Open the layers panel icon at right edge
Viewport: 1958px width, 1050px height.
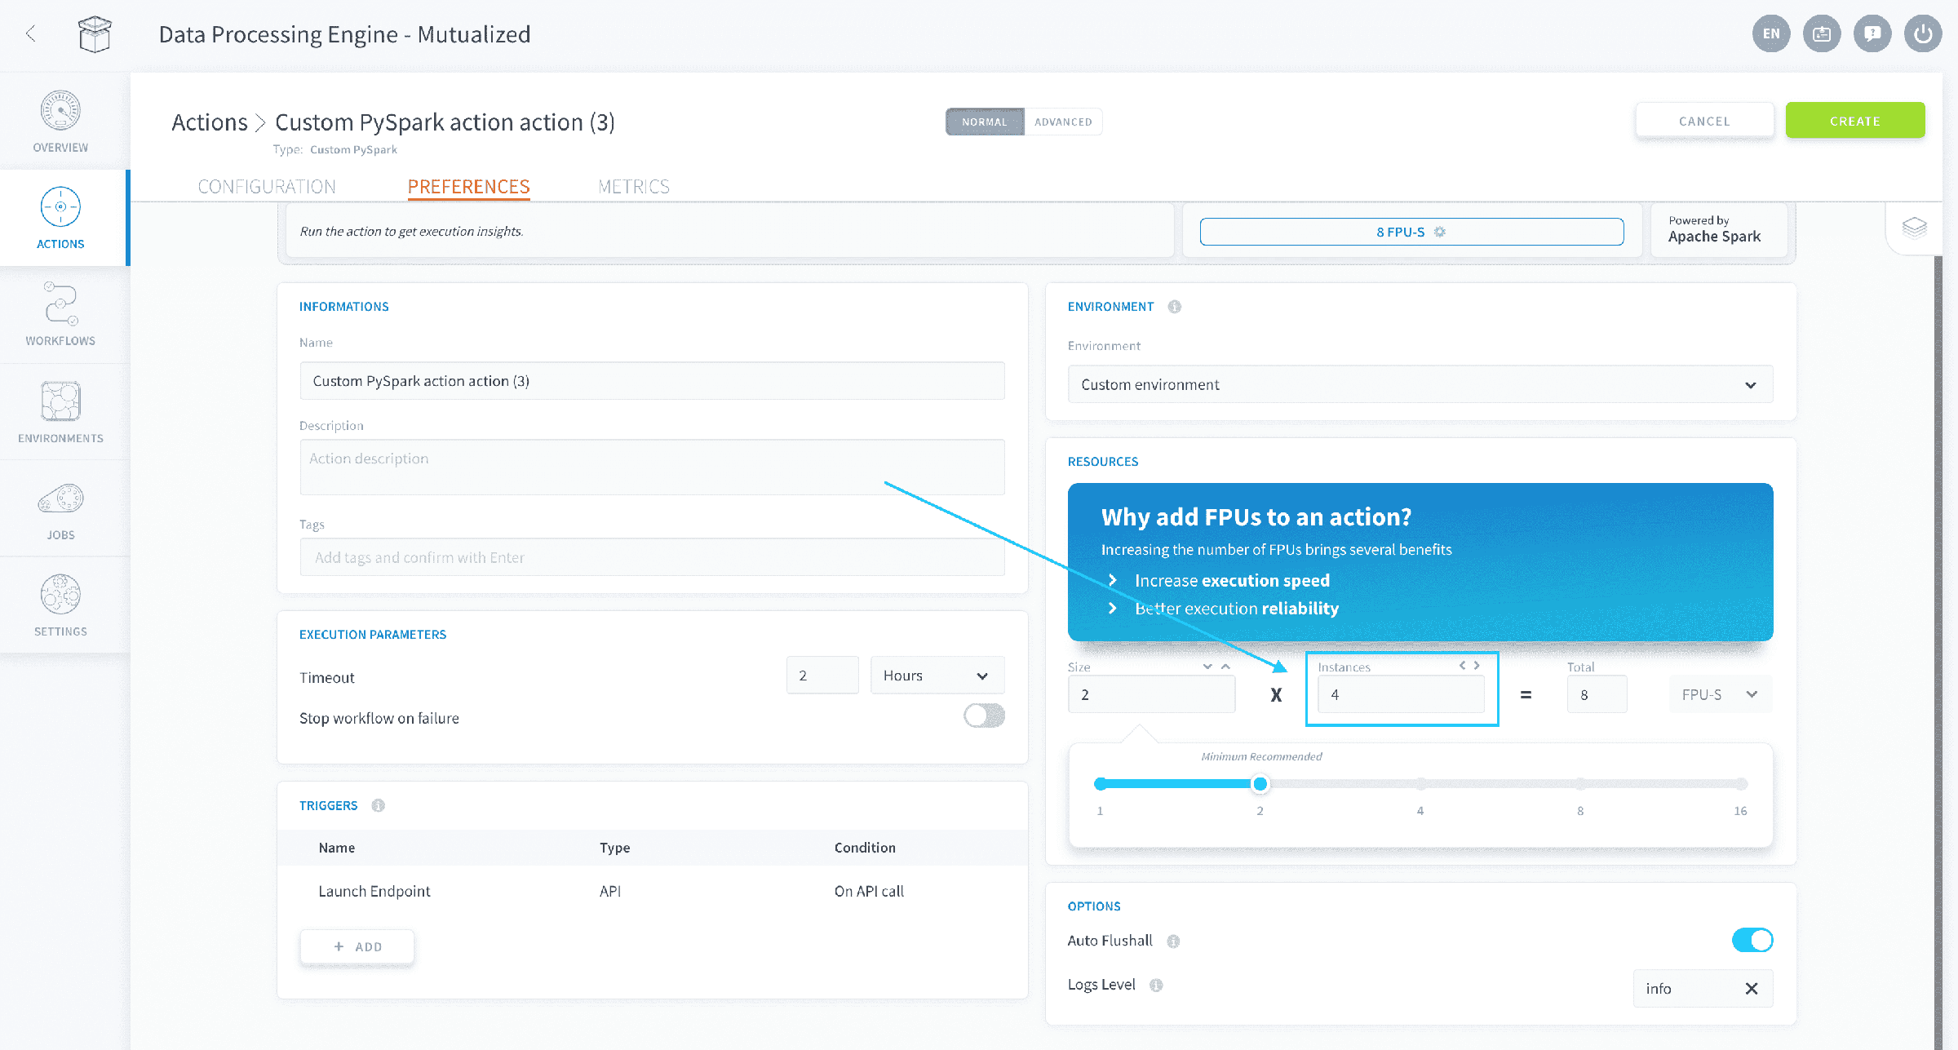coord(1914,228)
